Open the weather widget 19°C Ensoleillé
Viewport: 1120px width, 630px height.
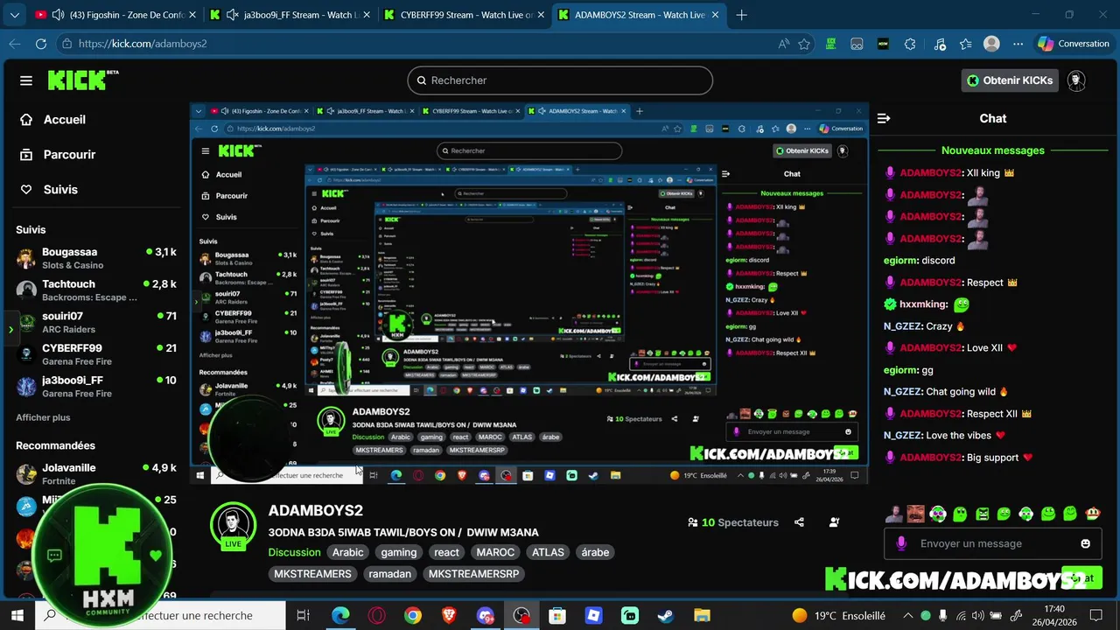point(838,616)
